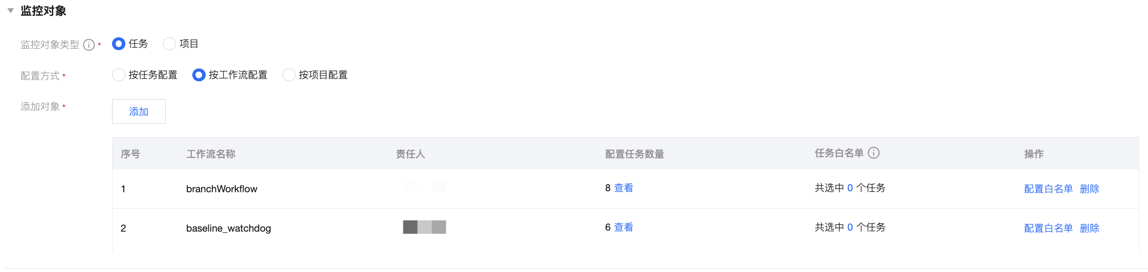Delete the baseline_watchdog row
This screenshot has height=272, width=1148.
1090,229
